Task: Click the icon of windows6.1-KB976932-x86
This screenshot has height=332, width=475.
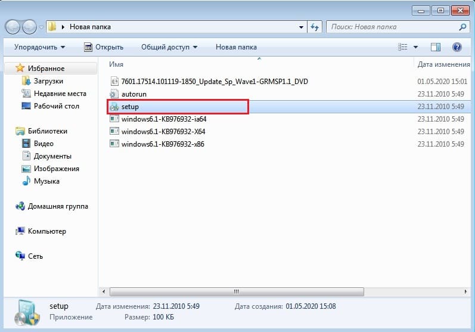Action: click(114, 144)
